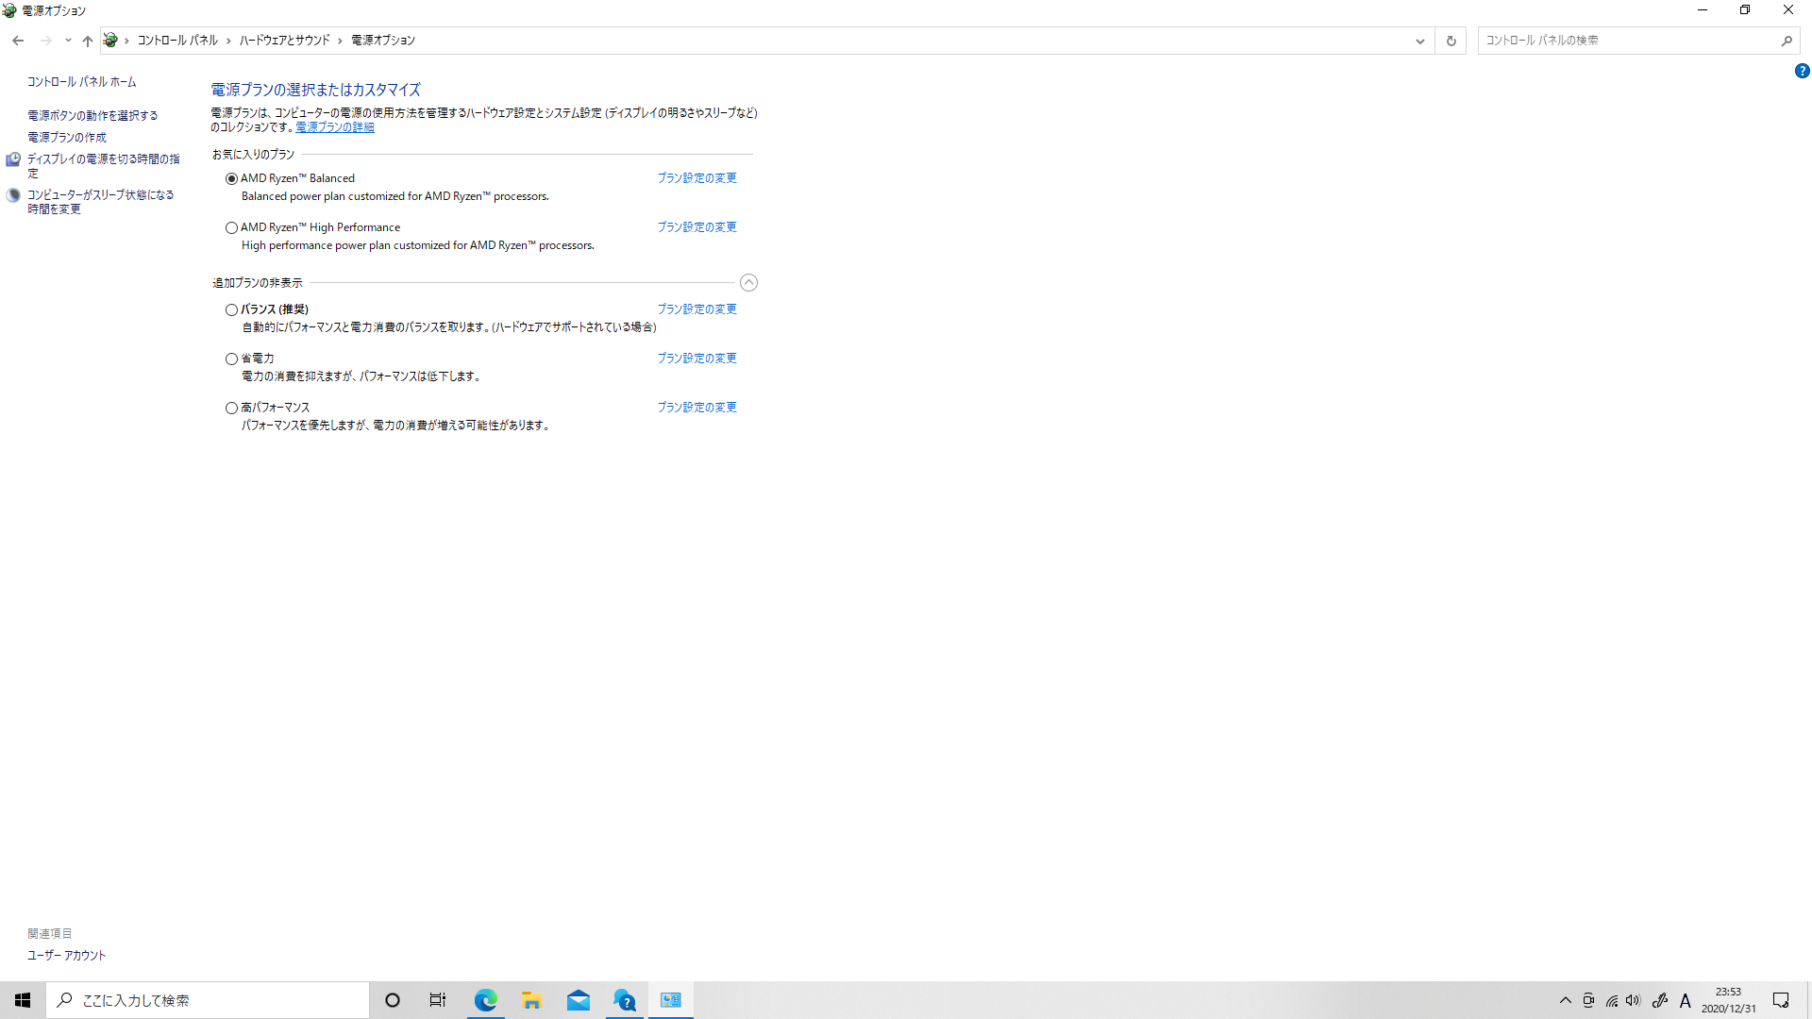Screen dimensions: 1812x1019
Task: Select 高パフォーマンス plan
Action: pyautogui.click(x=231, y=408)
